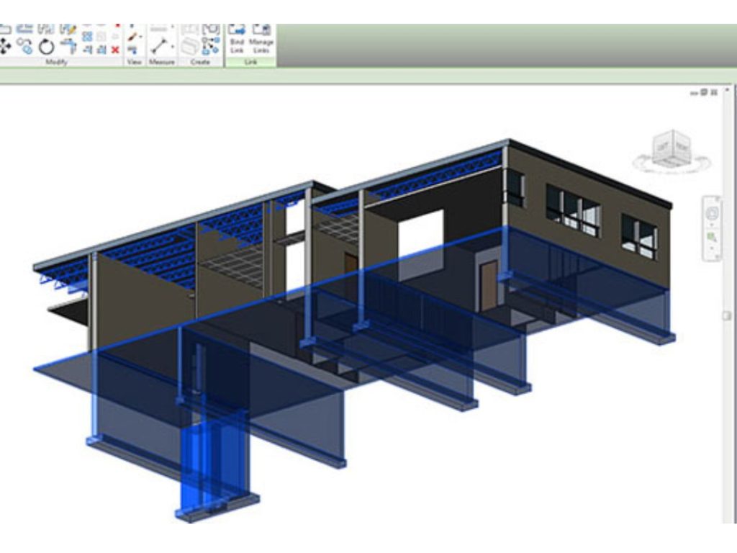The width and height of the screenshot is (737, 553).
Task: Open the Full Navigation Wheel
Action: point(713,213)
